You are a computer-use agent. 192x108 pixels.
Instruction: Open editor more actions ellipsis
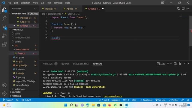tap(188, 8)
